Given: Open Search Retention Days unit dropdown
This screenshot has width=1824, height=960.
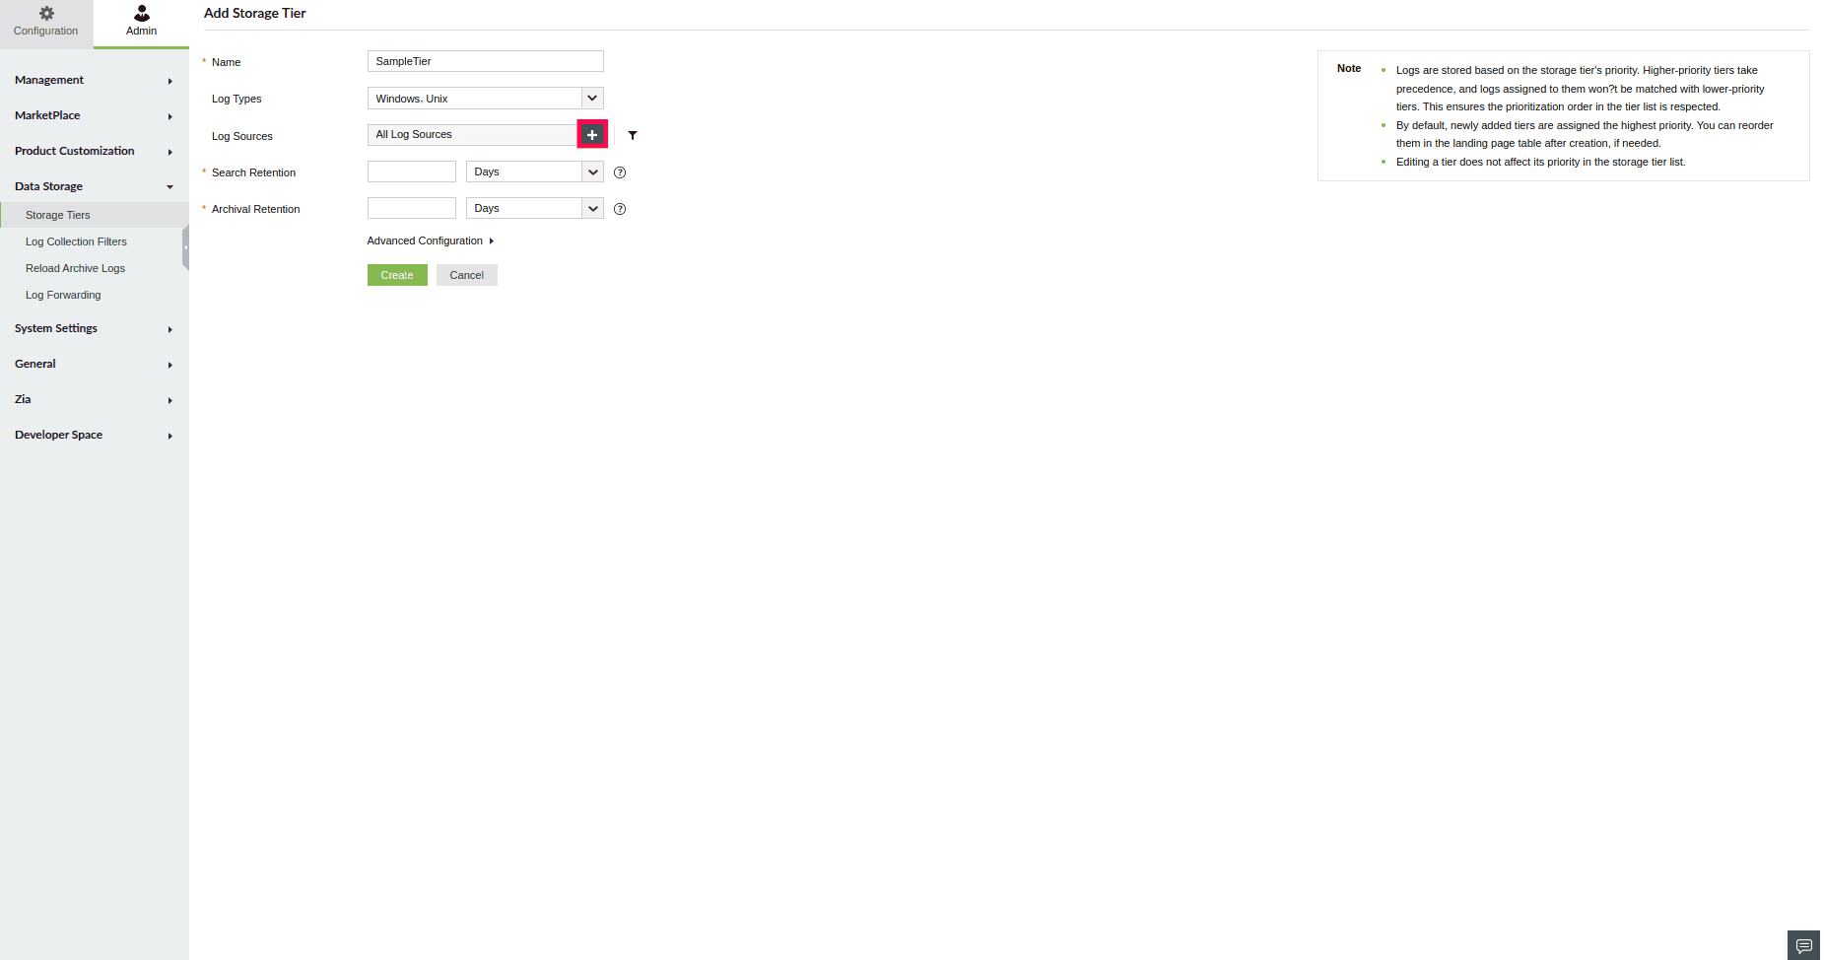Looking at the screenshot, I should pyautogui.click(x=534, y=171).
